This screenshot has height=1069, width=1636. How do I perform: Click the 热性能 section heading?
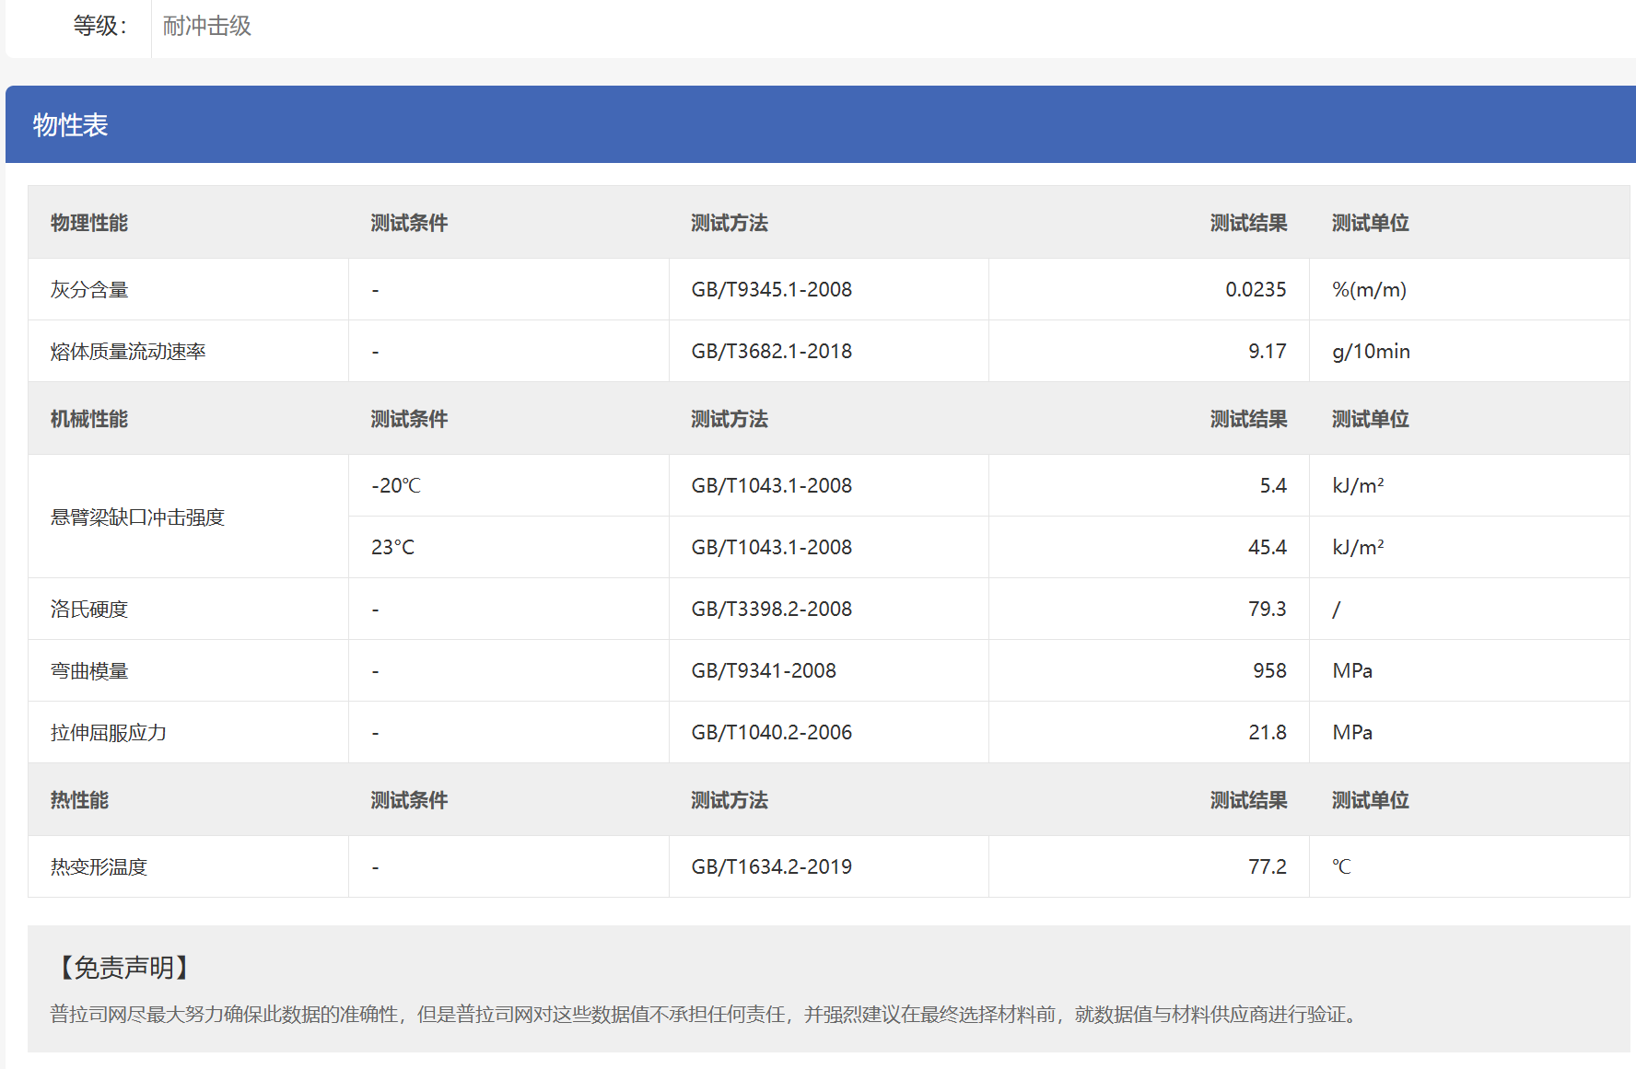point(79,800)
